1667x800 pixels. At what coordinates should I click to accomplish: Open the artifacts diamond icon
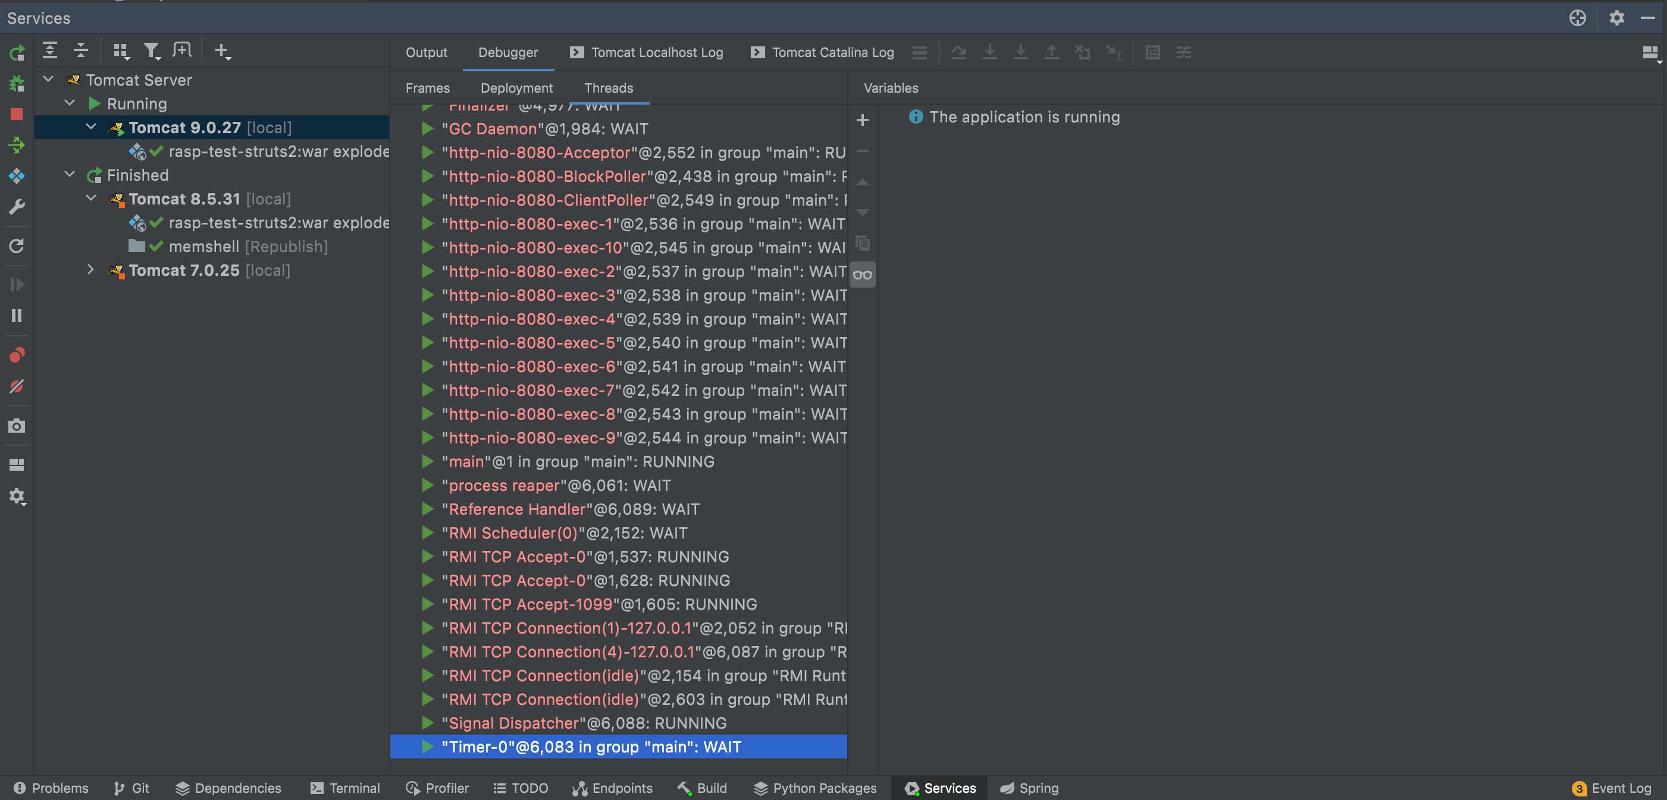click(17, 176)
